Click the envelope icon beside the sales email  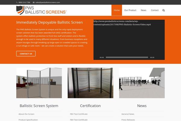[x=33, y=2]
